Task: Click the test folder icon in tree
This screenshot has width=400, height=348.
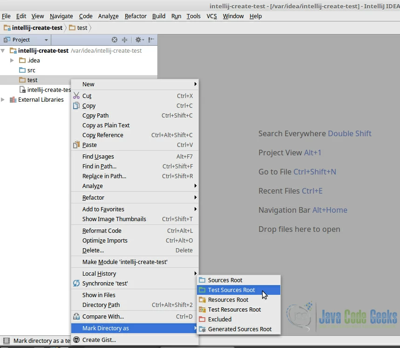Action: pos(22,80)
